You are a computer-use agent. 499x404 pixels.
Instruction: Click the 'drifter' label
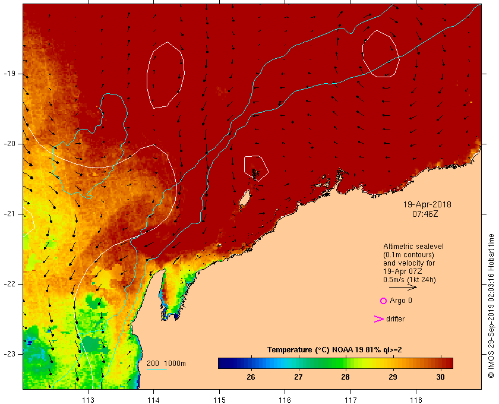395,319
